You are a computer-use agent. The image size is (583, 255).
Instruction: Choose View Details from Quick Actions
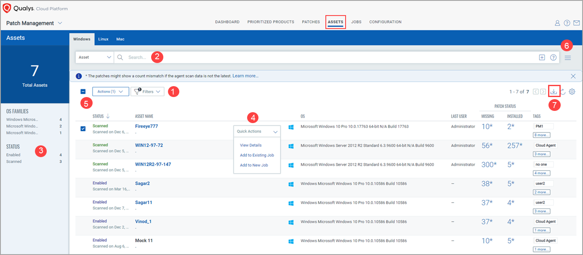pyautogui.click(x=251, y=145)
